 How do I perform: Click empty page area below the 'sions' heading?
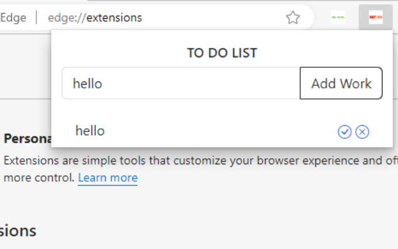point(187,243)
